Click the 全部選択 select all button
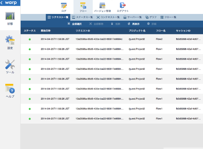 74,24
